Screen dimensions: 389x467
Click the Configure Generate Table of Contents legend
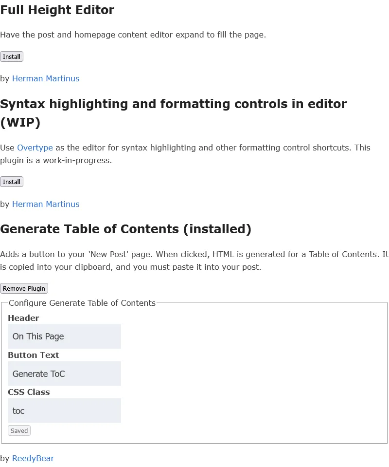[82, 303]
